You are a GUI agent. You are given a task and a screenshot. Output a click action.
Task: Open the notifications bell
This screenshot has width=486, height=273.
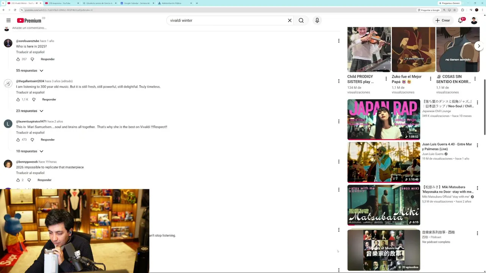(461, 20)
